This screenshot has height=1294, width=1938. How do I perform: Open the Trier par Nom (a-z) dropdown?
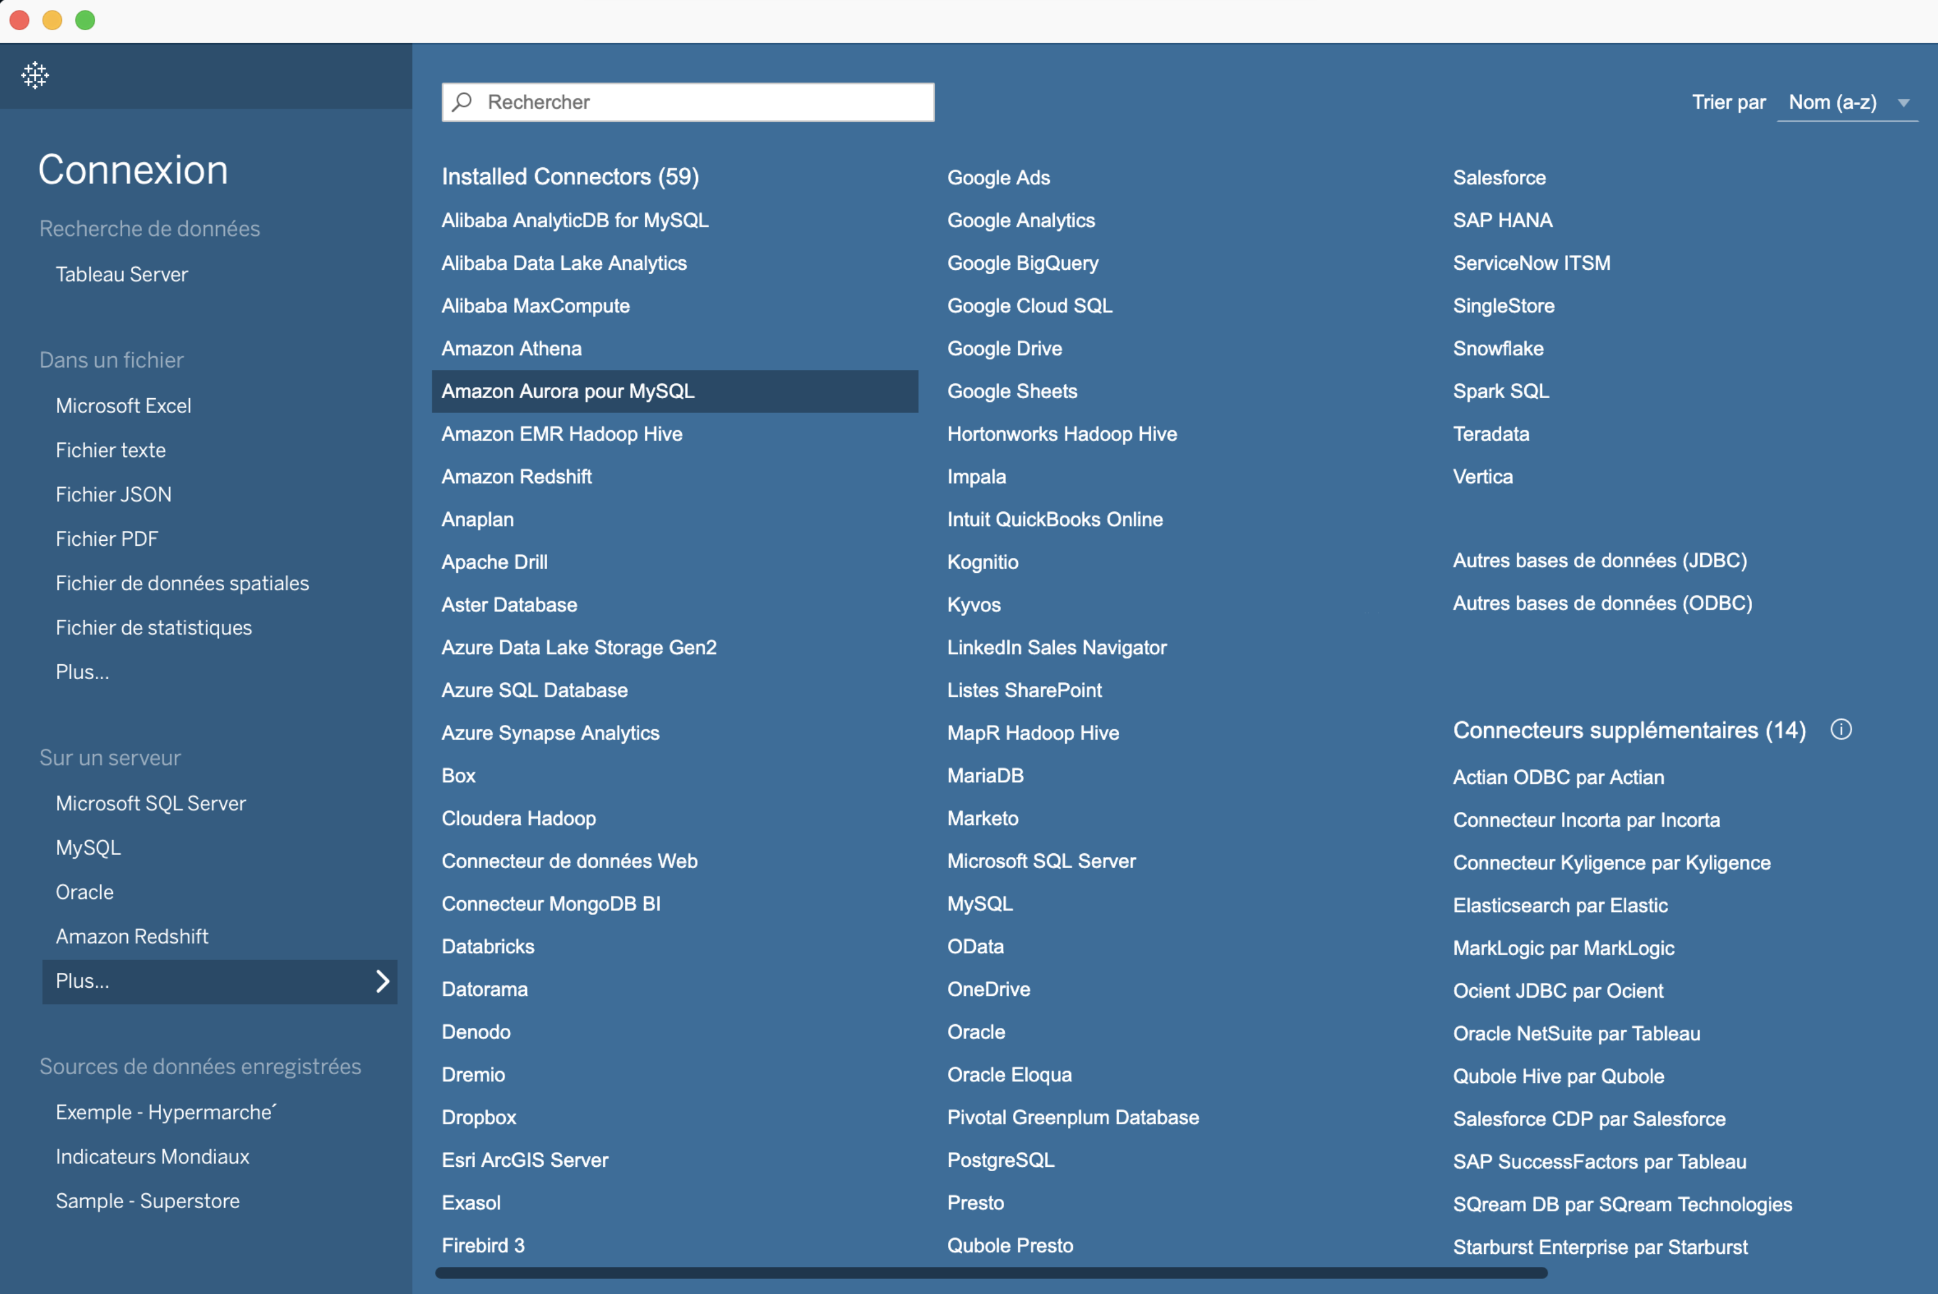tap(1847, 102)
